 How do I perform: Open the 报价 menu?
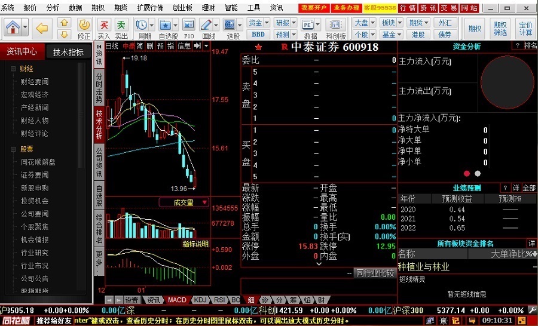pos(30,8)
